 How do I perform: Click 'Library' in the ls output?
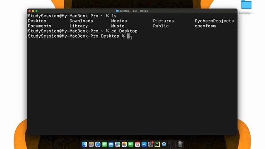tap(79, 26)
